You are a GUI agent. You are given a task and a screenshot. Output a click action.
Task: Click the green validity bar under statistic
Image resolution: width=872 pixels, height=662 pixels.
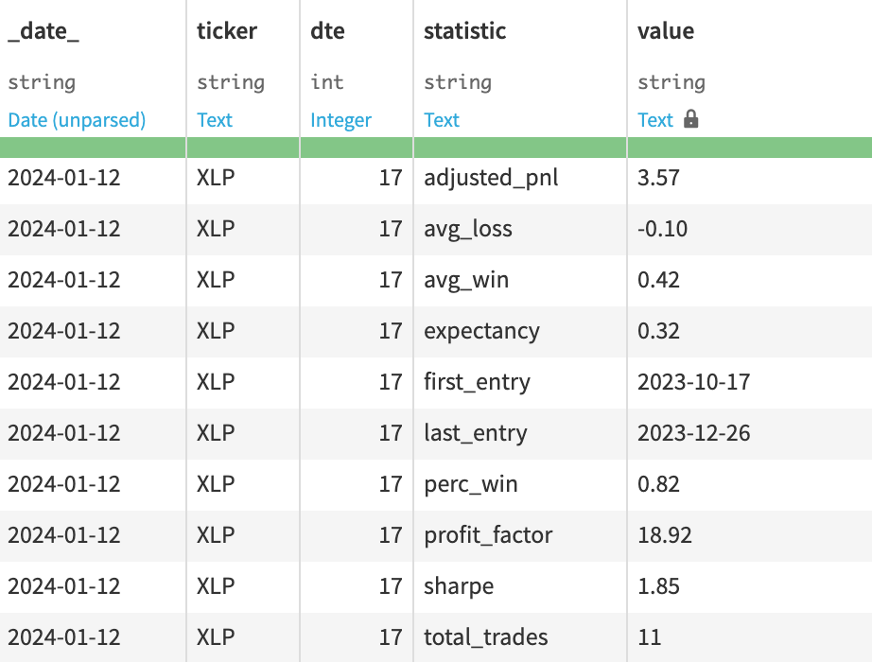coord(520,147)
